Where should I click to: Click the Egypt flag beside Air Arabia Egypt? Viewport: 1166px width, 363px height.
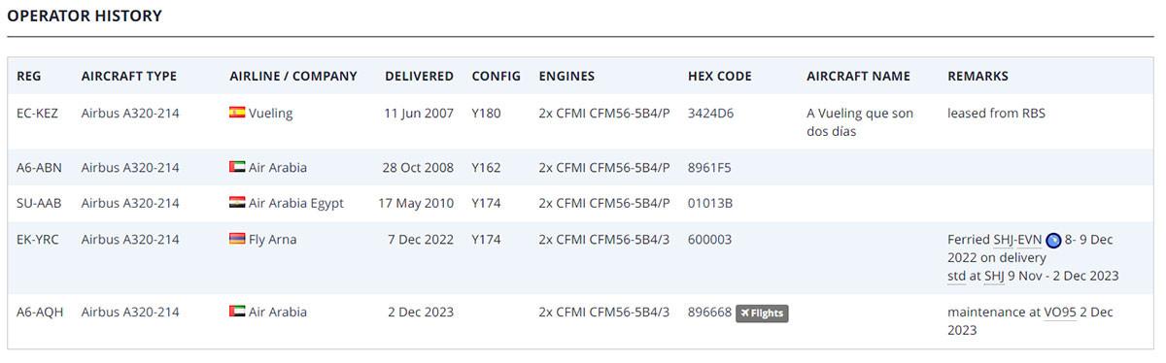pos(237,203)
